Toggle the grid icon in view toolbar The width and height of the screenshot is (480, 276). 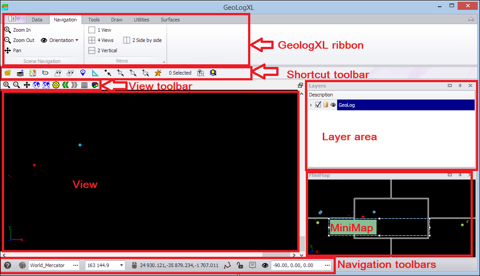tap(84, 85)
